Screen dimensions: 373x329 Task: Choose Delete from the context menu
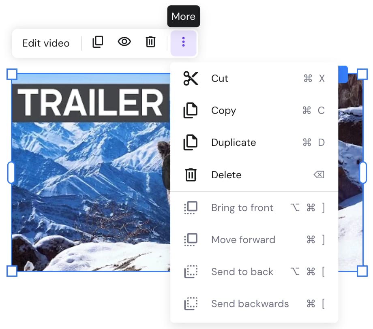[x=226, y=175]
